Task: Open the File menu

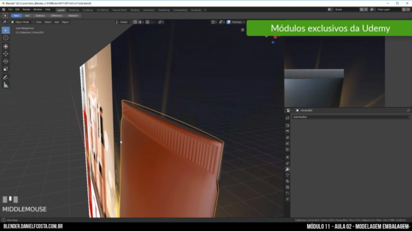Action: click(x=10, y=10)
